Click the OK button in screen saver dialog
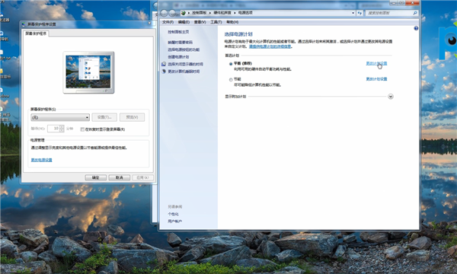Viewport: 457px width, 274px height. coord(96,177)
